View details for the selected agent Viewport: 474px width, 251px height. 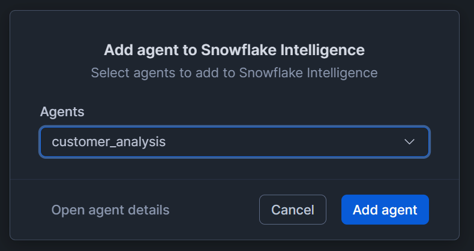(110, 210)
